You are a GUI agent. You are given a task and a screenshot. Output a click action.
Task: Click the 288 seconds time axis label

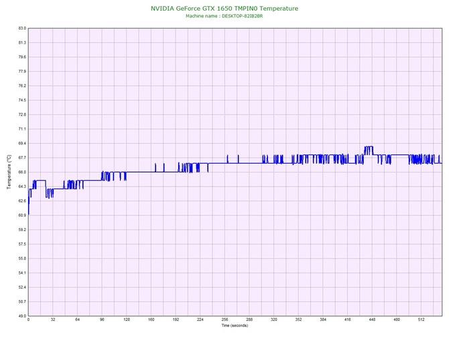[x=249, y=320]
